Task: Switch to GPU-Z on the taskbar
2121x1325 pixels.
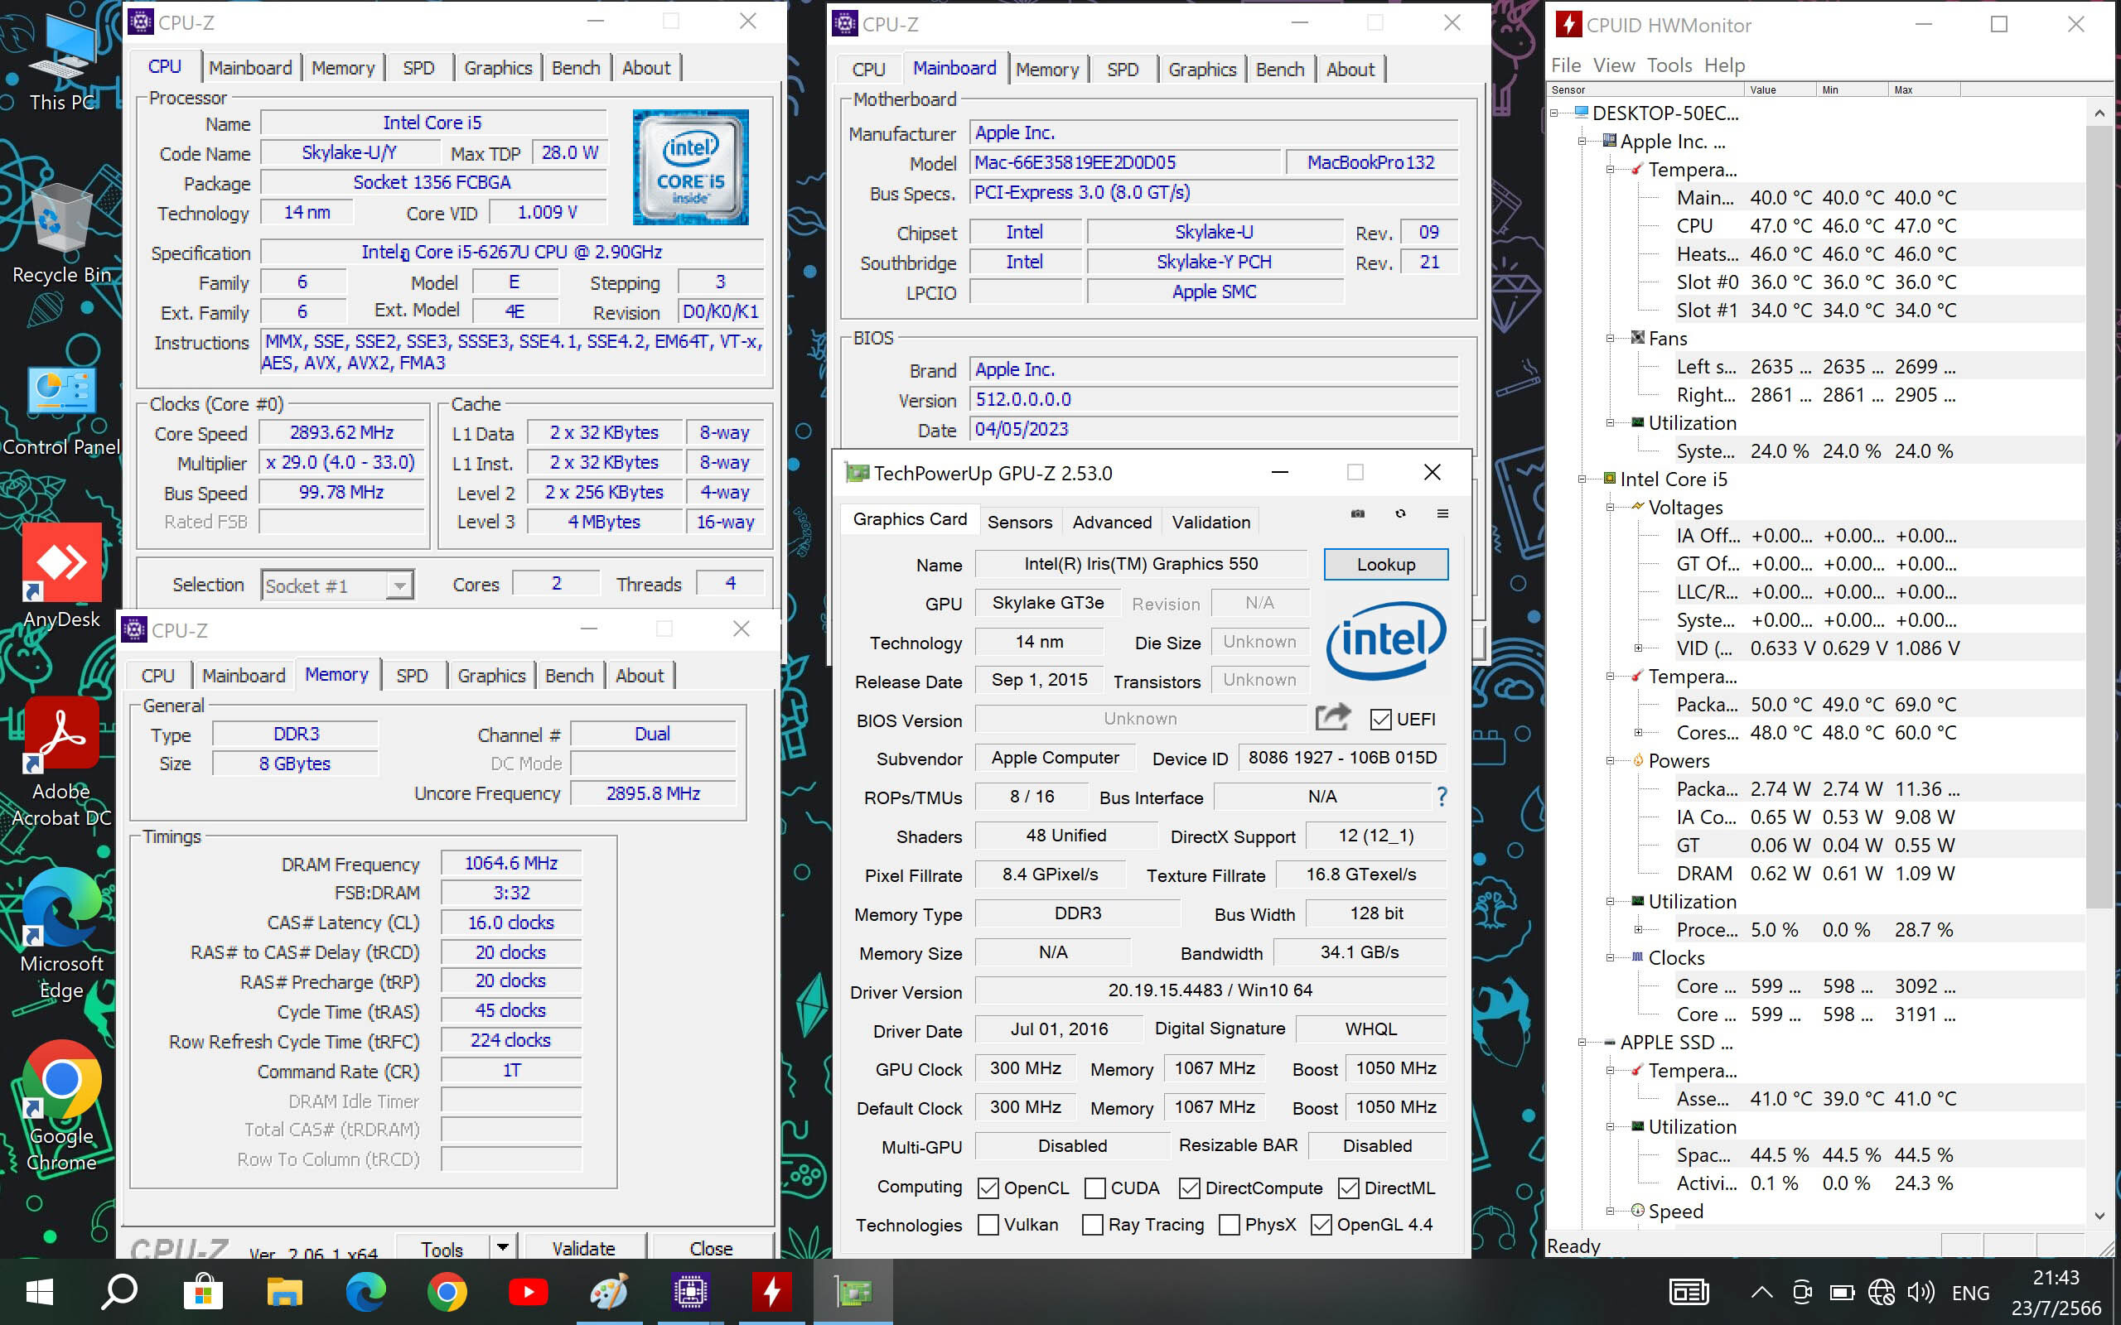Action: (853, 1292)
